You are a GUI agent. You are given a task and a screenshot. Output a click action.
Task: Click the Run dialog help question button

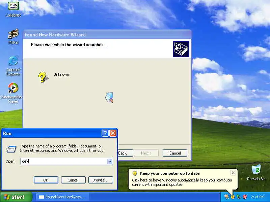coord(105,133)
